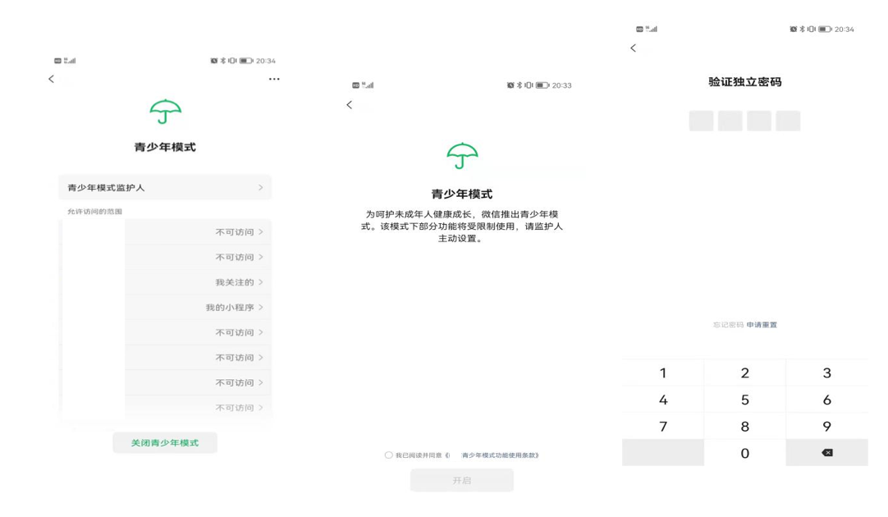This screenshot has height=517, width=888.
Task: Focus the first password digit box
Action: 701,121
